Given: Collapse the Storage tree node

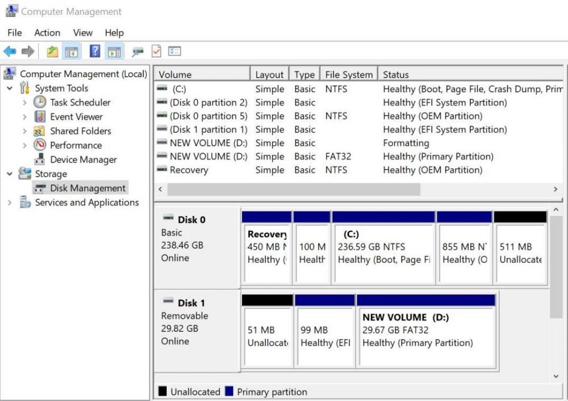Looking at the screenshot, I should [10, 174].
